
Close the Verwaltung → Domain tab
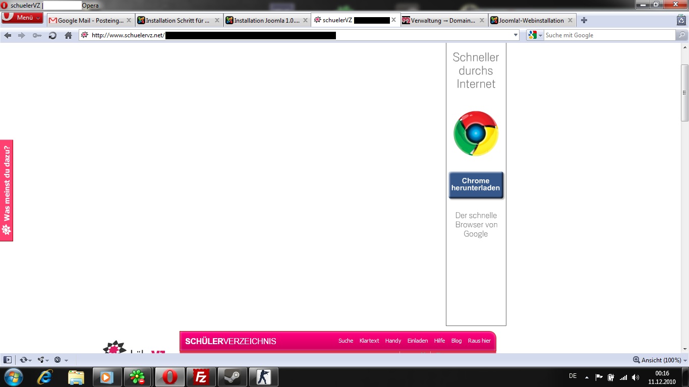pos(482,21)
